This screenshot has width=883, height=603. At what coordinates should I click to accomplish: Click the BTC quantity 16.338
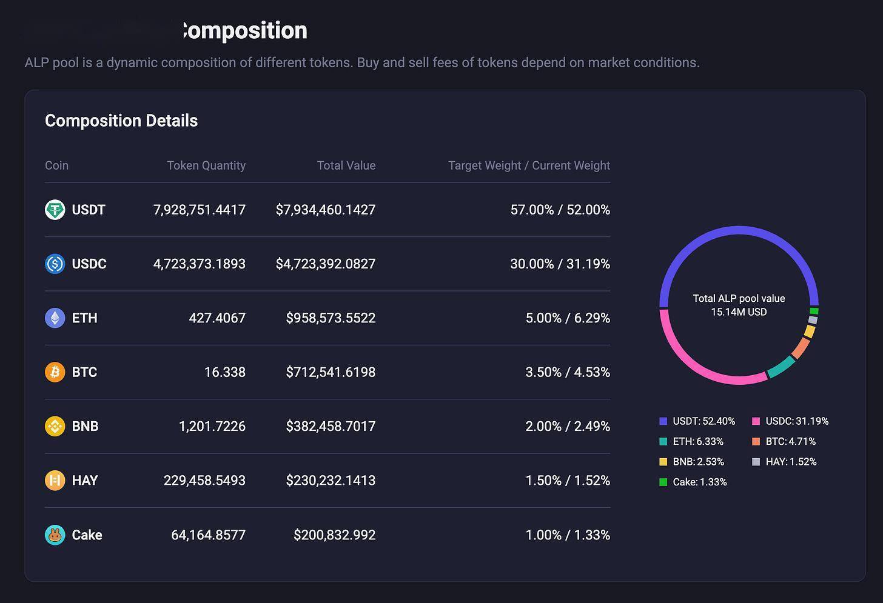tap(225, 371)
